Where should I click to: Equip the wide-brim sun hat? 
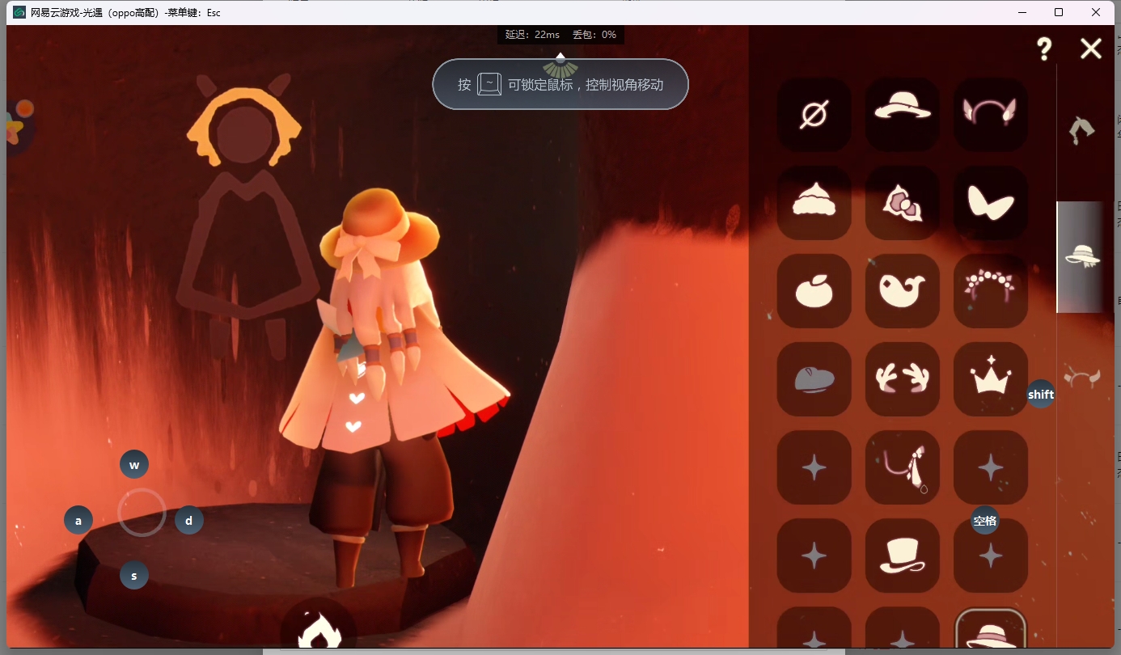click(903, 115)
